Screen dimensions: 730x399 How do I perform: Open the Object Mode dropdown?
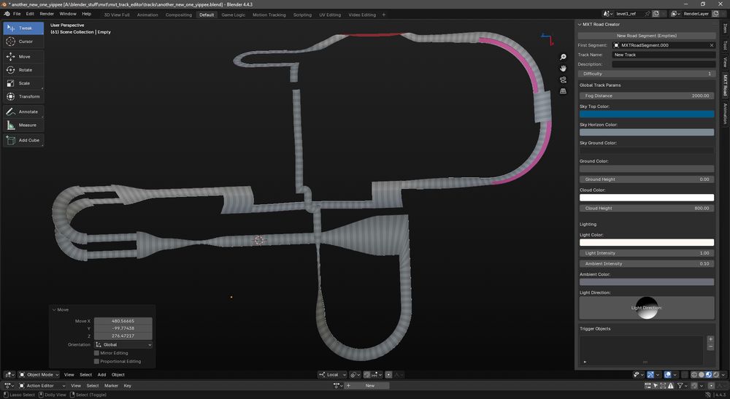click(39, 375)
